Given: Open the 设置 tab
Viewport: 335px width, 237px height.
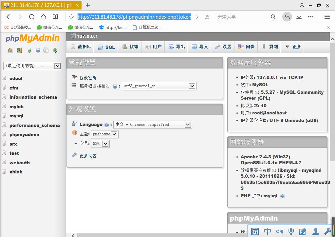Looking at the screenshot, I should tap(223, 47).
